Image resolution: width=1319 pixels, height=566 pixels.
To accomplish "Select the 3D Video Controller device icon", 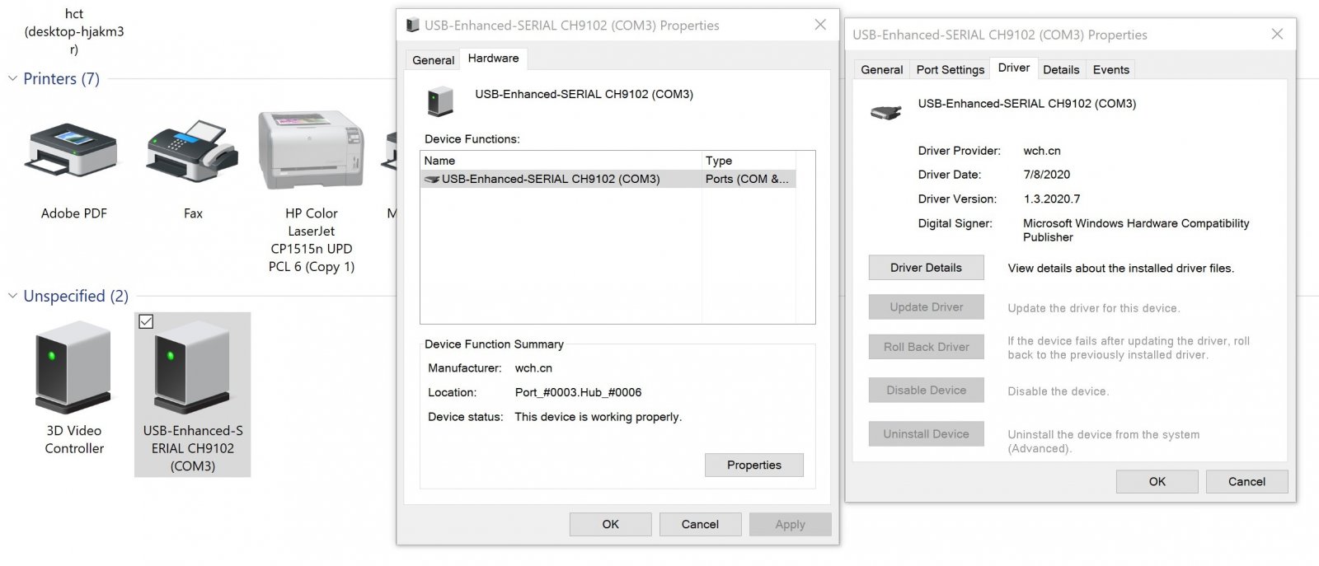I will click(x=74, y=367).
